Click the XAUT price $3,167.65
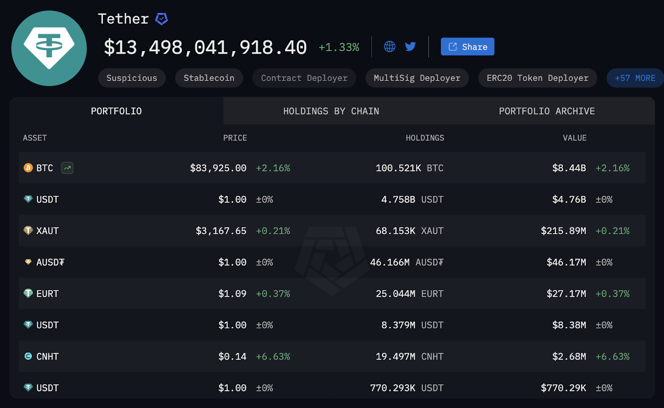Image resolution: width=664 pixels, height=408 pixels. [x=221, y=231]
